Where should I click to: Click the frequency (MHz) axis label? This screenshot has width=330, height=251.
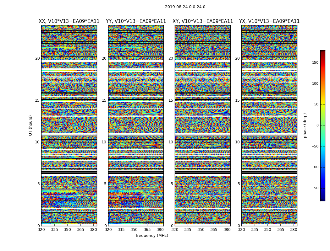152,235
